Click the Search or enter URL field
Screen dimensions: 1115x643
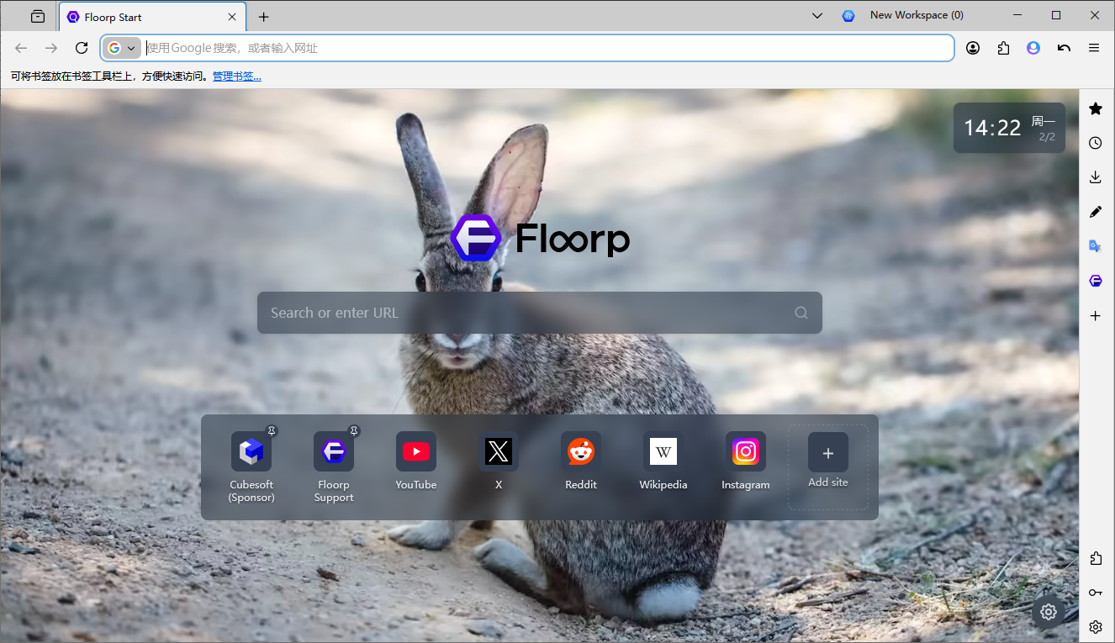(539, 312)
